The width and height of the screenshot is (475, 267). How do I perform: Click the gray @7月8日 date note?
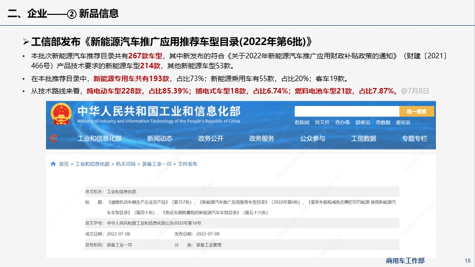click(415, 91)
